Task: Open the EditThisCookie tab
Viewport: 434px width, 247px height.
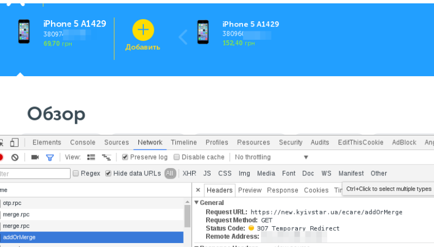Action: [361, 142]
